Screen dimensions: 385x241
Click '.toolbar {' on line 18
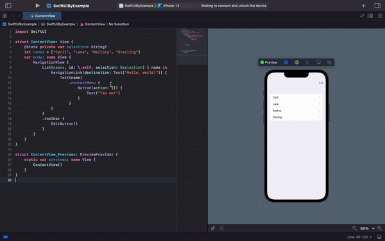click(53, 119)
